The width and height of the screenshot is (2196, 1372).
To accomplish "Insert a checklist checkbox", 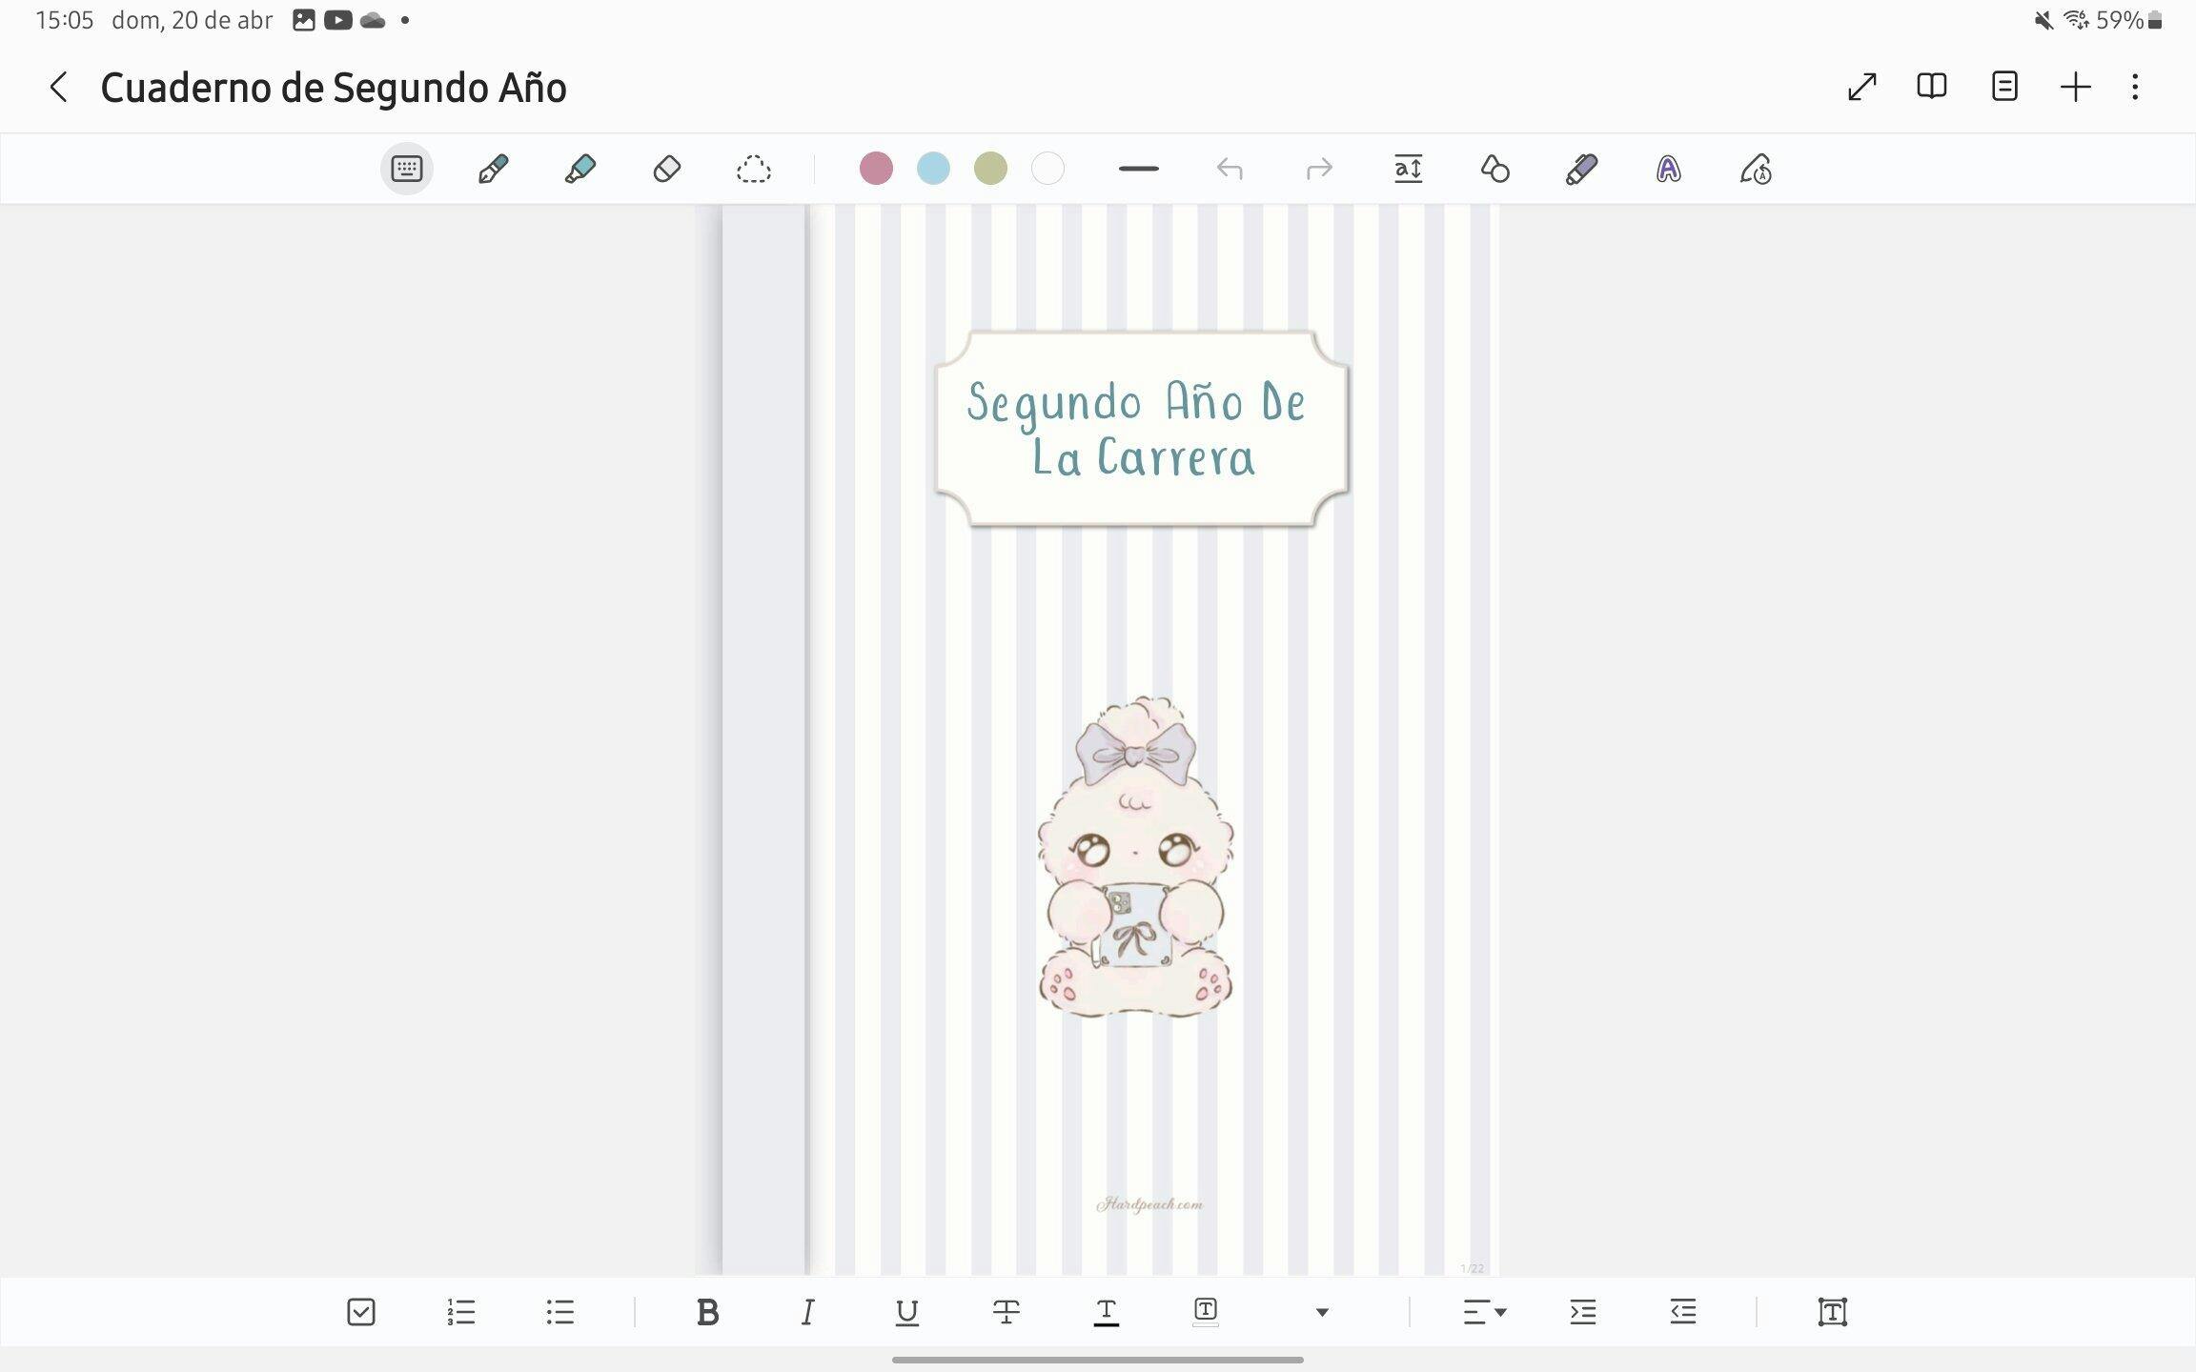I will click(361, 1312).
